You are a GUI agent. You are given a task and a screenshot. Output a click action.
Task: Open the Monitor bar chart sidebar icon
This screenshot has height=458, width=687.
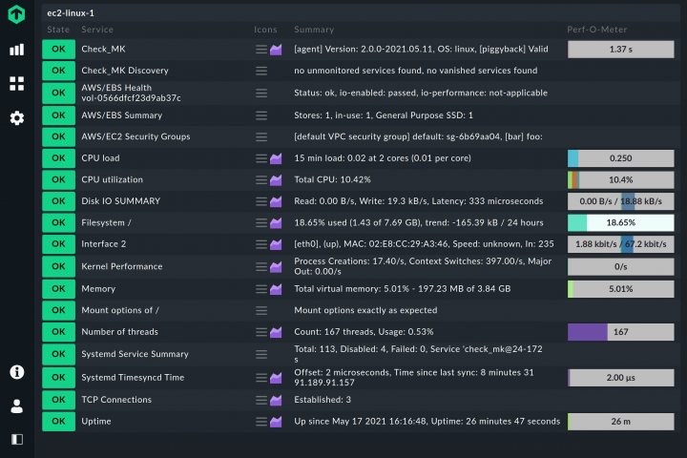tap(16, 50)
